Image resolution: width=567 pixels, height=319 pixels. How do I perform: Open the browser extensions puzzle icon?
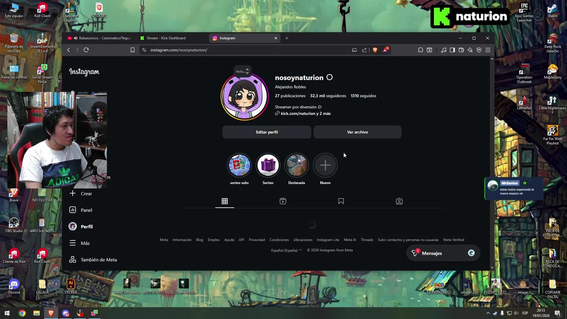point(420,50)
